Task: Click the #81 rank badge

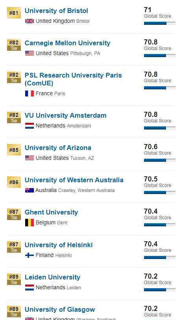Action: 14,13
